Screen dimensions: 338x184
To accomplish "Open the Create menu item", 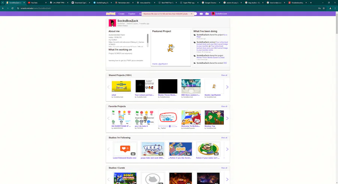I will (x=121, y=14).
